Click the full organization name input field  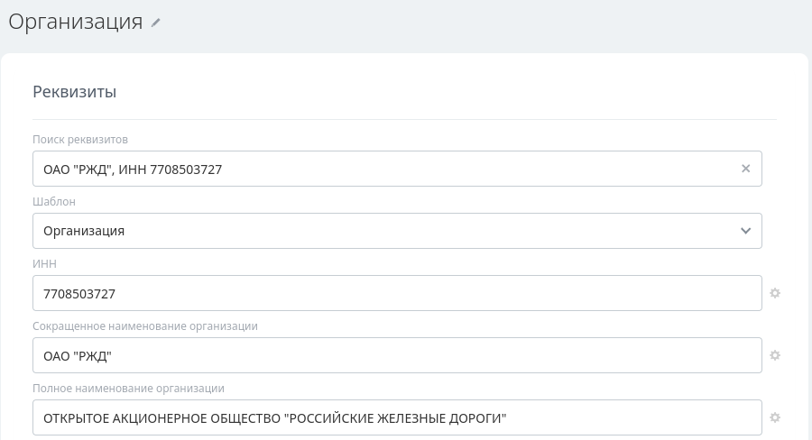click(397, 417)
